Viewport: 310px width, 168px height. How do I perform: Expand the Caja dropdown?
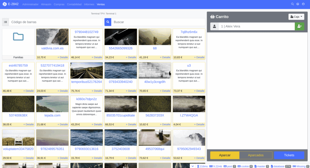pos(296,17)
